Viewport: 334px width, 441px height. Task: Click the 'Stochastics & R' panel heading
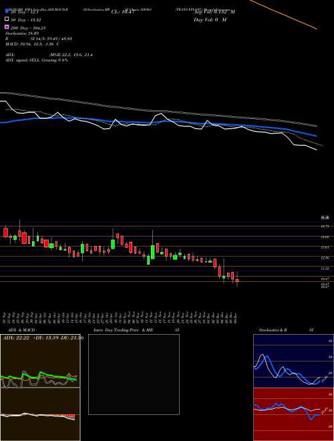point(273,330)
